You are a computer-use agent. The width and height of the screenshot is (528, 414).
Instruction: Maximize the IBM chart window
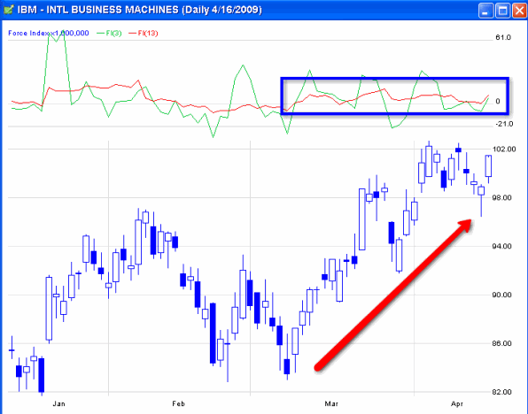[502, 11]
